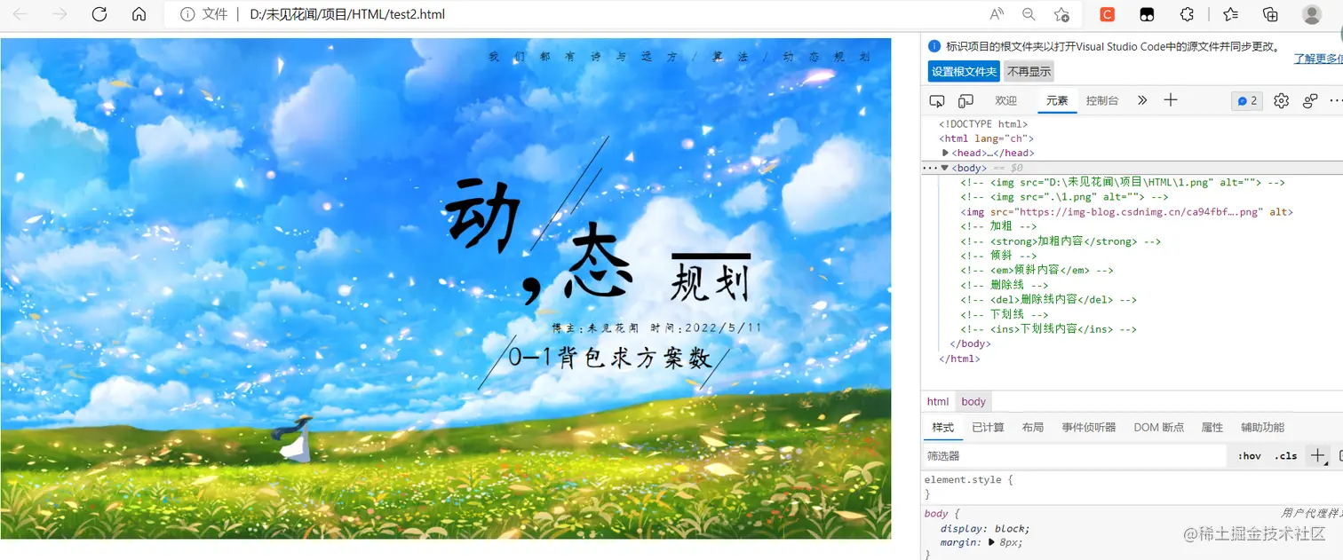Image resolution: width=1343 pixels, height=560 pixels.
Task: Select the comment line 加粗
Action: click(998, 226)
